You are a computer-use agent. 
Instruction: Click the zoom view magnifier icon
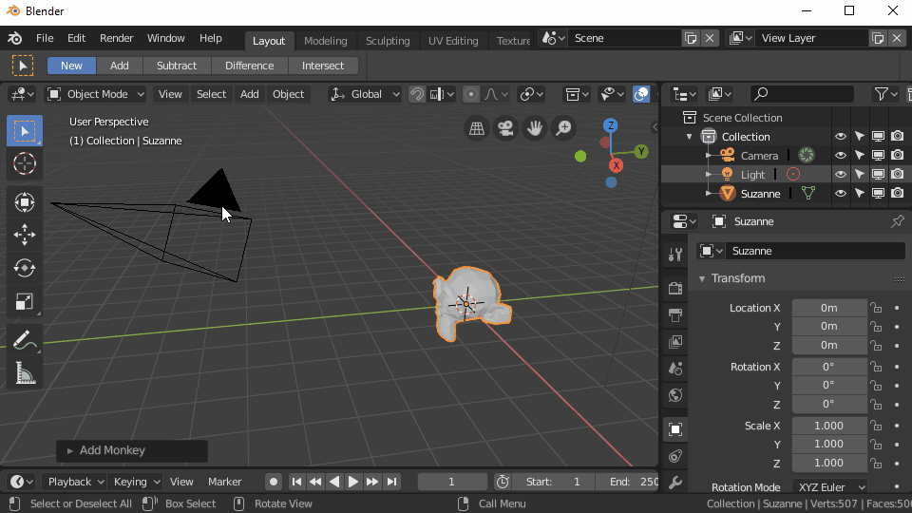pyautogui.click(x=563, y=128)
